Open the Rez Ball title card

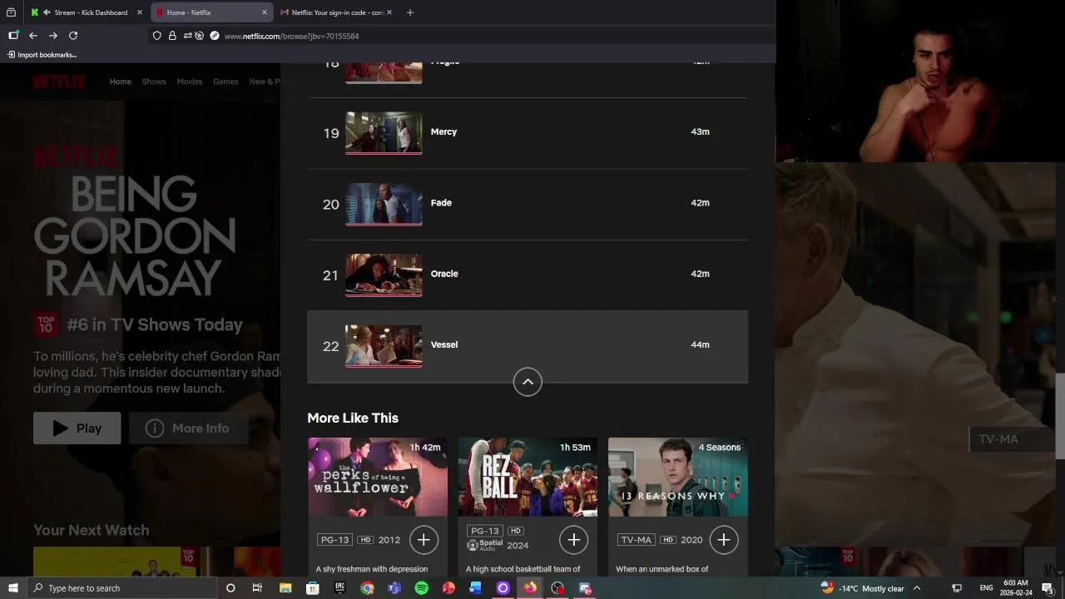click(x=528, y=506)
